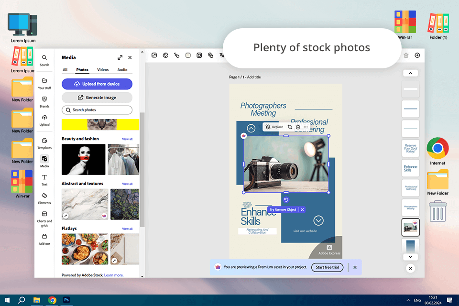The height and width of the screenshot is (306, 459).
Task: Select the cat banner image
Action: coord(100,124)
